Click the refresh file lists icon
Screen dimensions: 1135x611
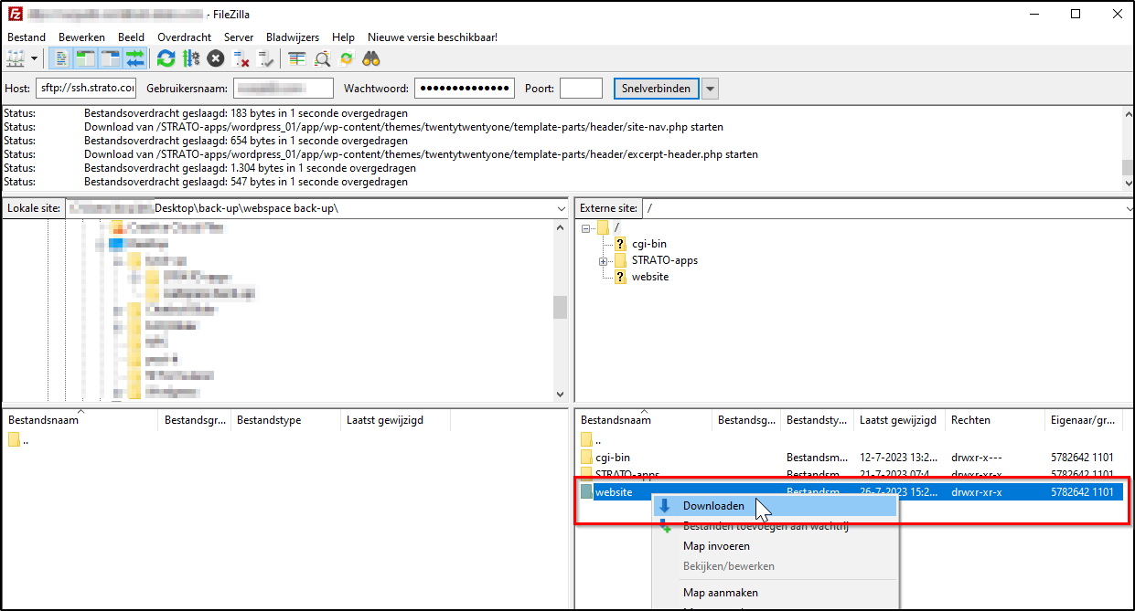[x=166, y=58]
